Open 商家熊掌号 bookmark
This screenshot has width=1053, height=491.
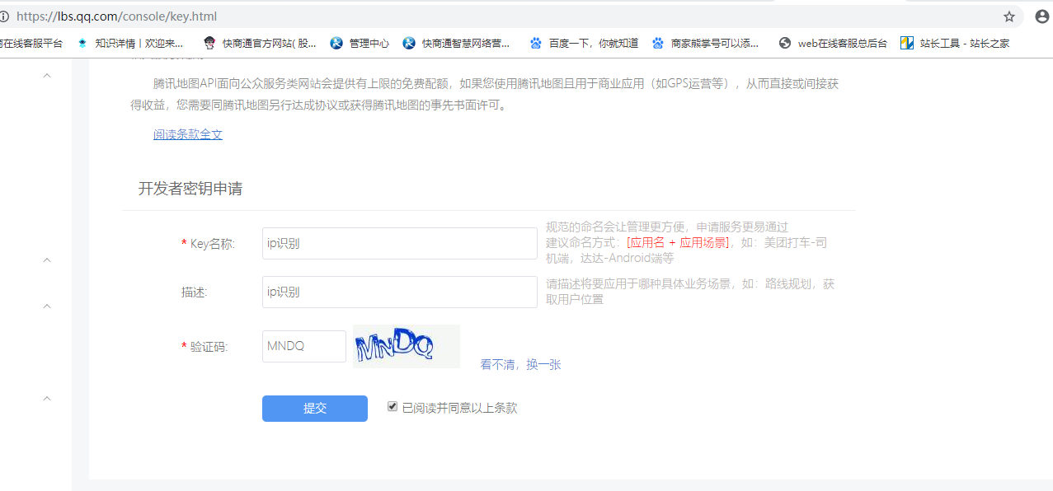pos(705,44)
